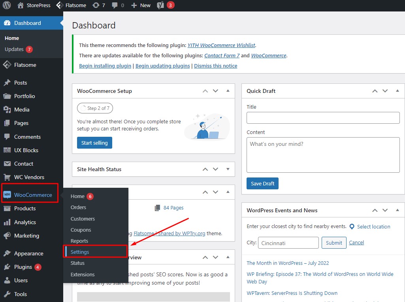
Task: Click the Posts pushpin icon
Action: click(7, 83)
